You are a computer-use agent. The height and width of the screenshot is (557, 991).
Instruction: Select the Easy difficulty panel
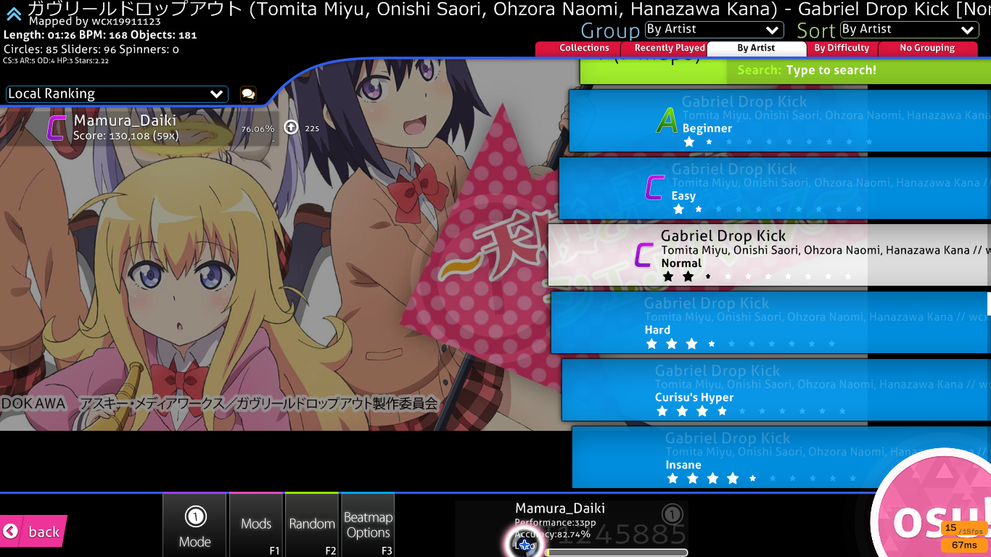pyautogui.click(x=775, y=188)
